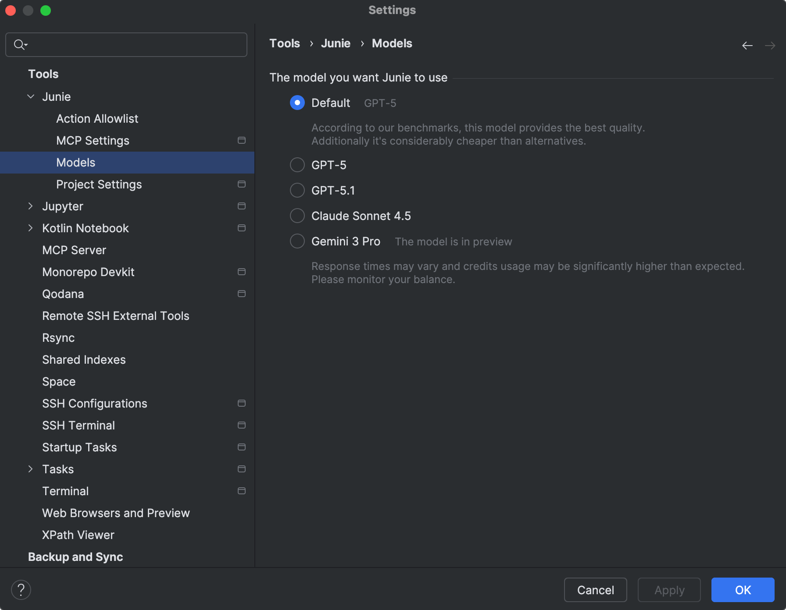Click the search magnifier icon
This screenshot has height=610, width=786.
click(x=20, y=45)
